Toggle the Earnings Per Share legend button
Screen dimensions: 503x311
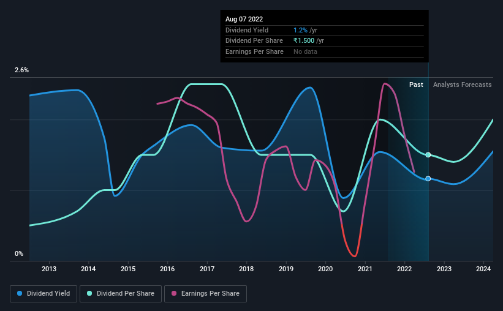(205, 294)
